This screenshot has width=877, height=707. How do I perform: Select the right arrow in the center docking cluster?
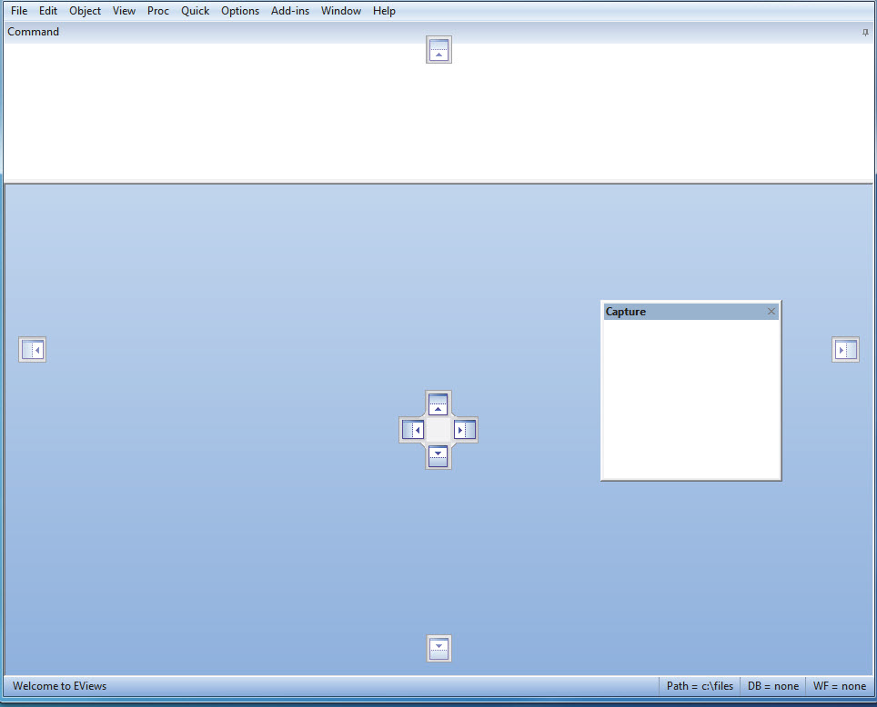[464, 429]
